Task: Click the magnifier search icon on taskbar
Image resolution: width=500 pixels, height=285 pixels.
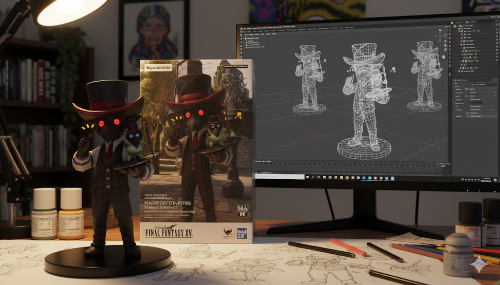Action: coord(313,177)
